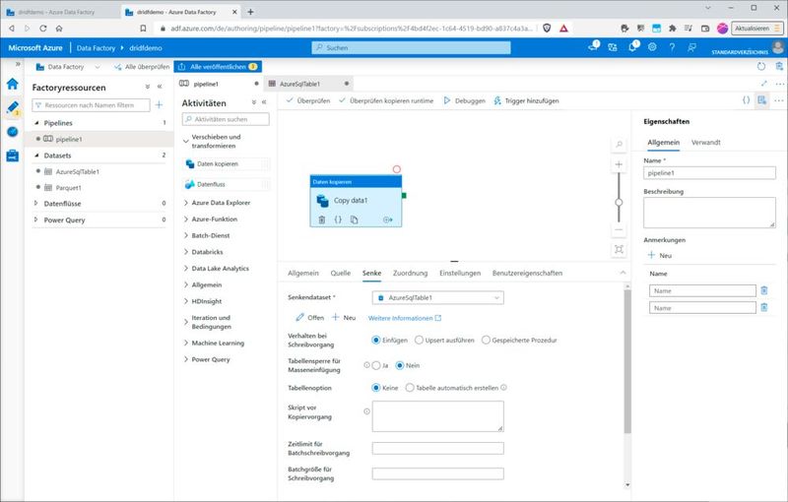788x502 pixels.
Task: Collapse Verschieben und transformieren group
Action: [186, 141]
